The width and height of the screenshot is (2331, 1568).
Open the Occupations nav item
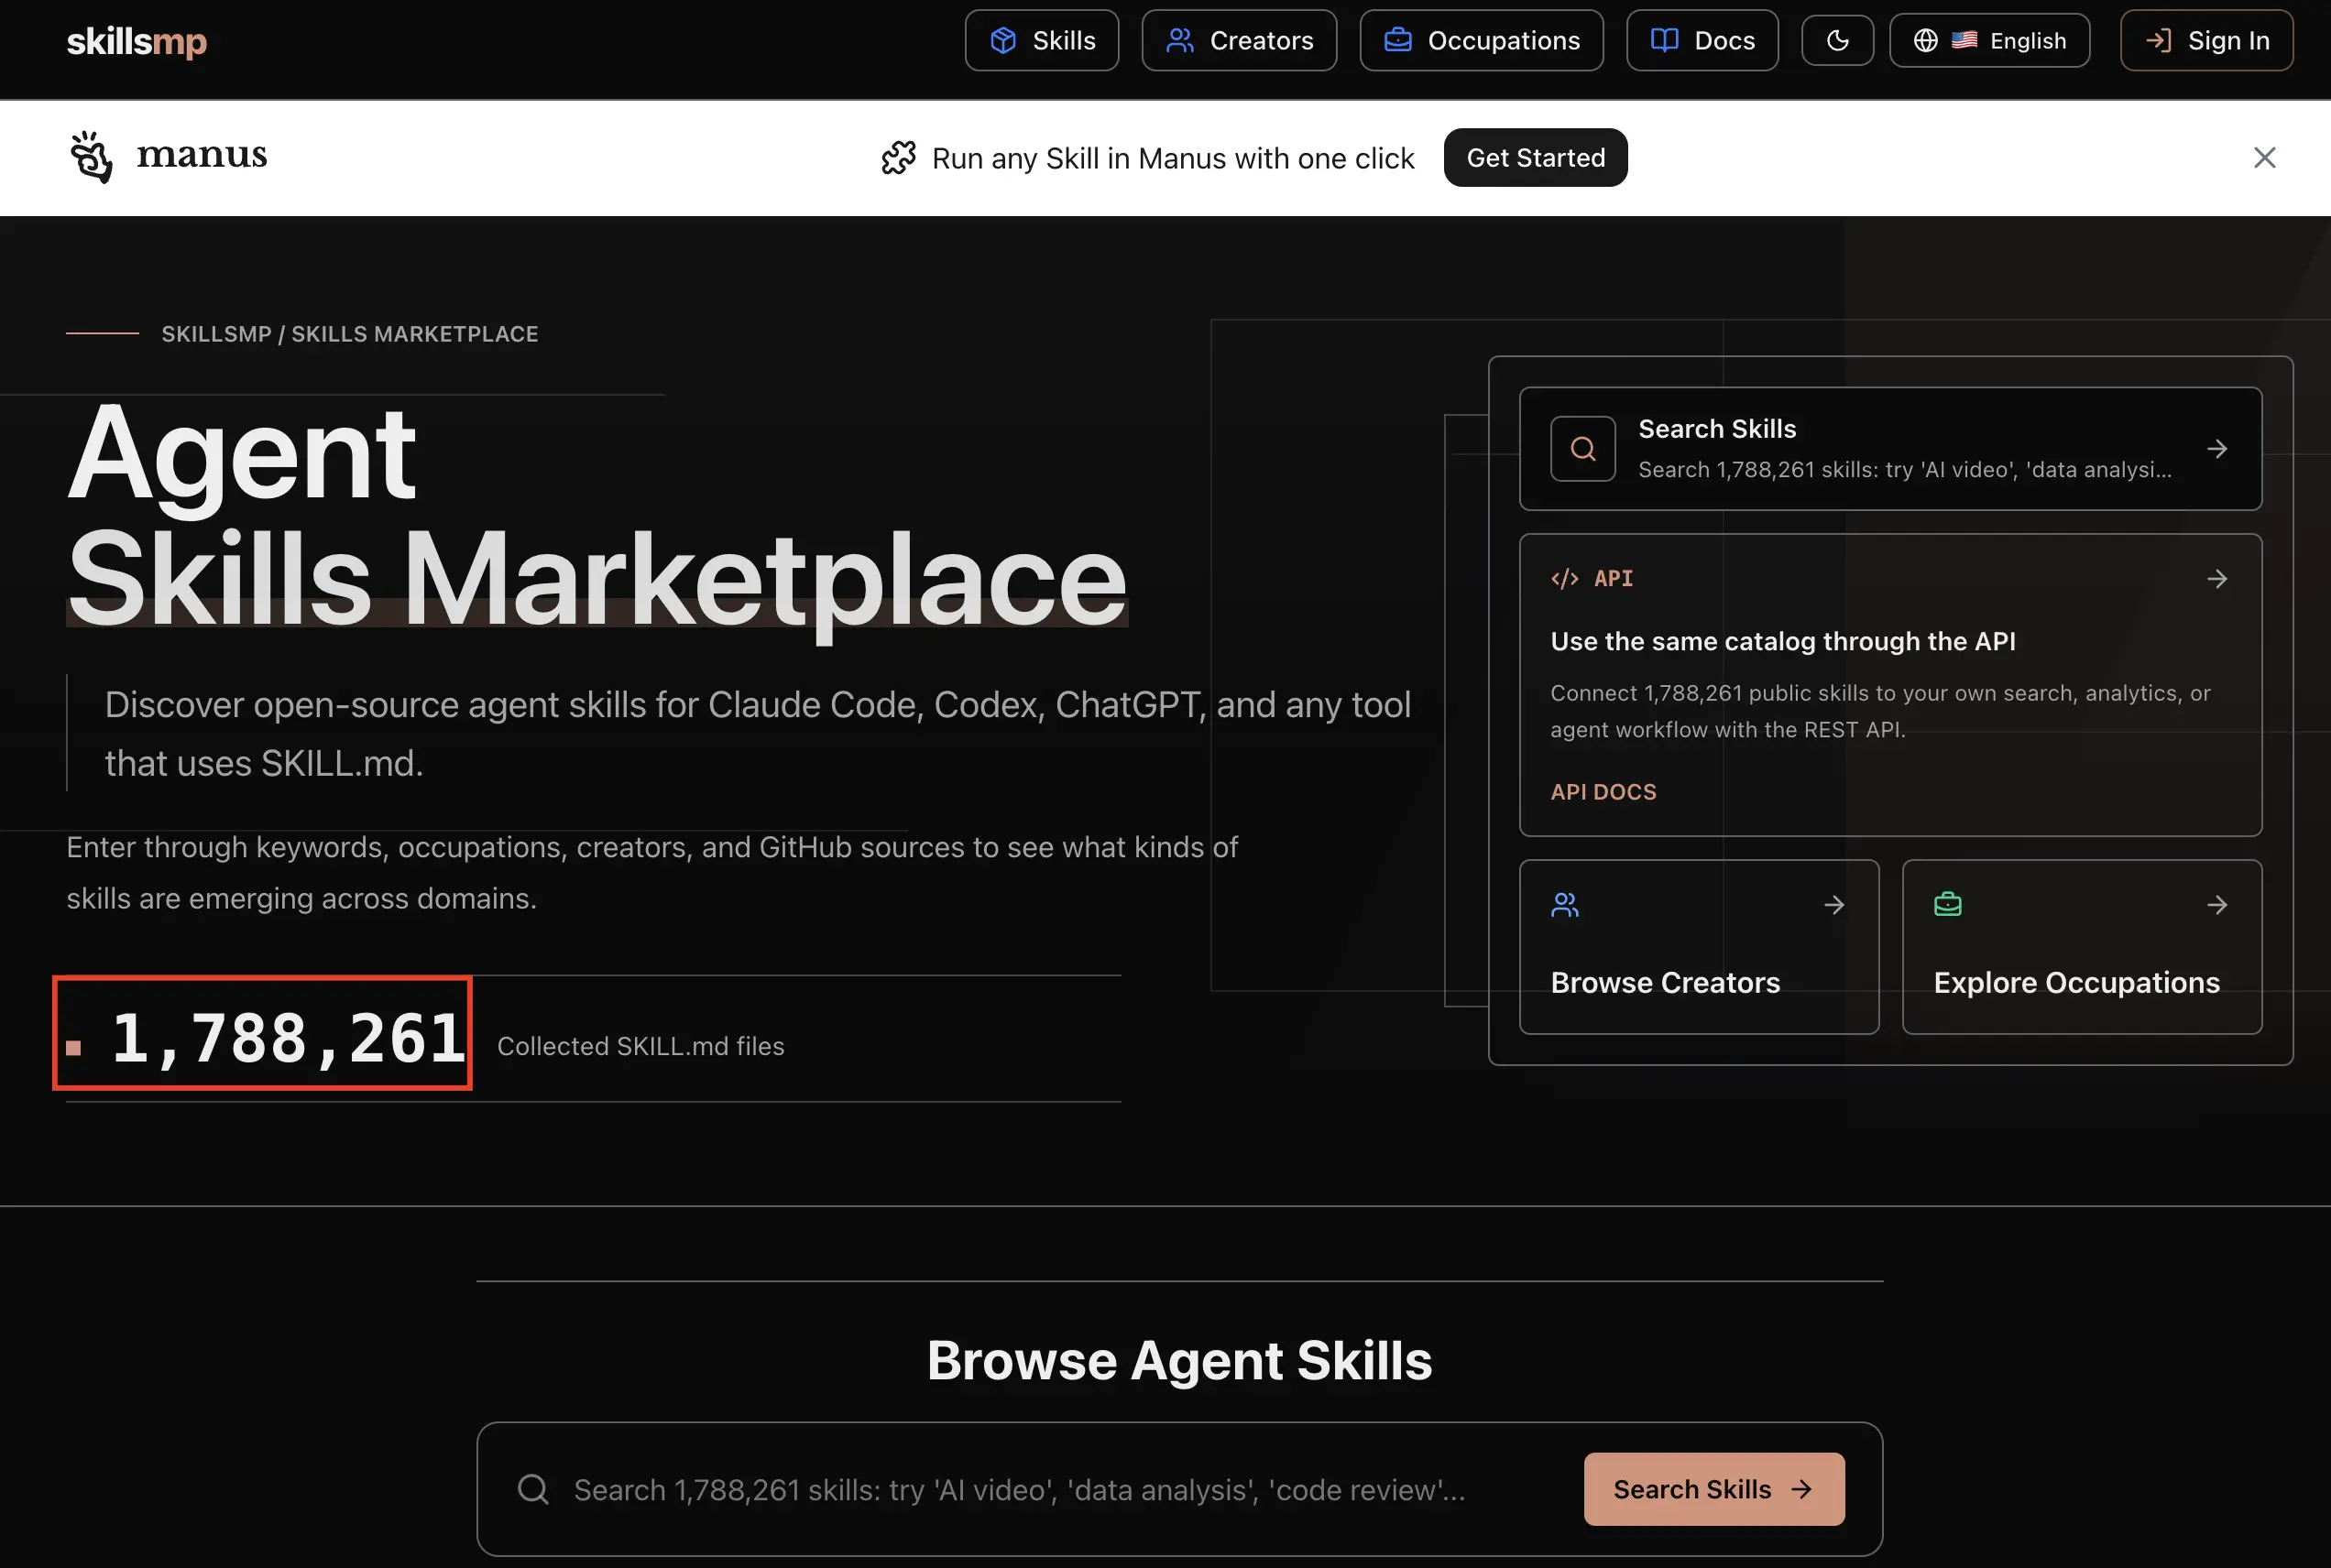coord(1481,40)
